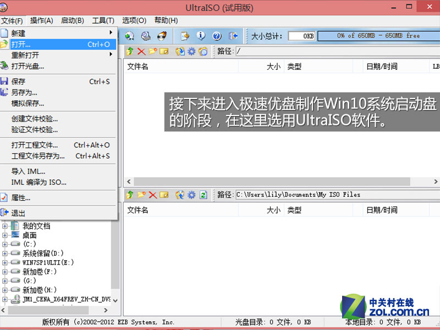This screenshot has width=440, height=330.
Task: Expand the 重新打开 submenu
Action: [x=58, y=56]
